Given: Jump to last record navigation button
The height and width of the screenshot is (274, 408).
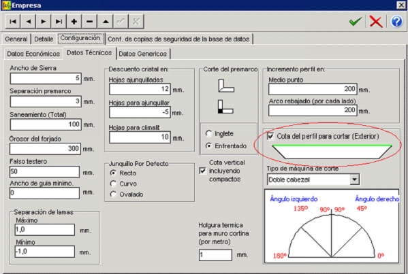Looking at the screenshot, I should pos(59,21).
